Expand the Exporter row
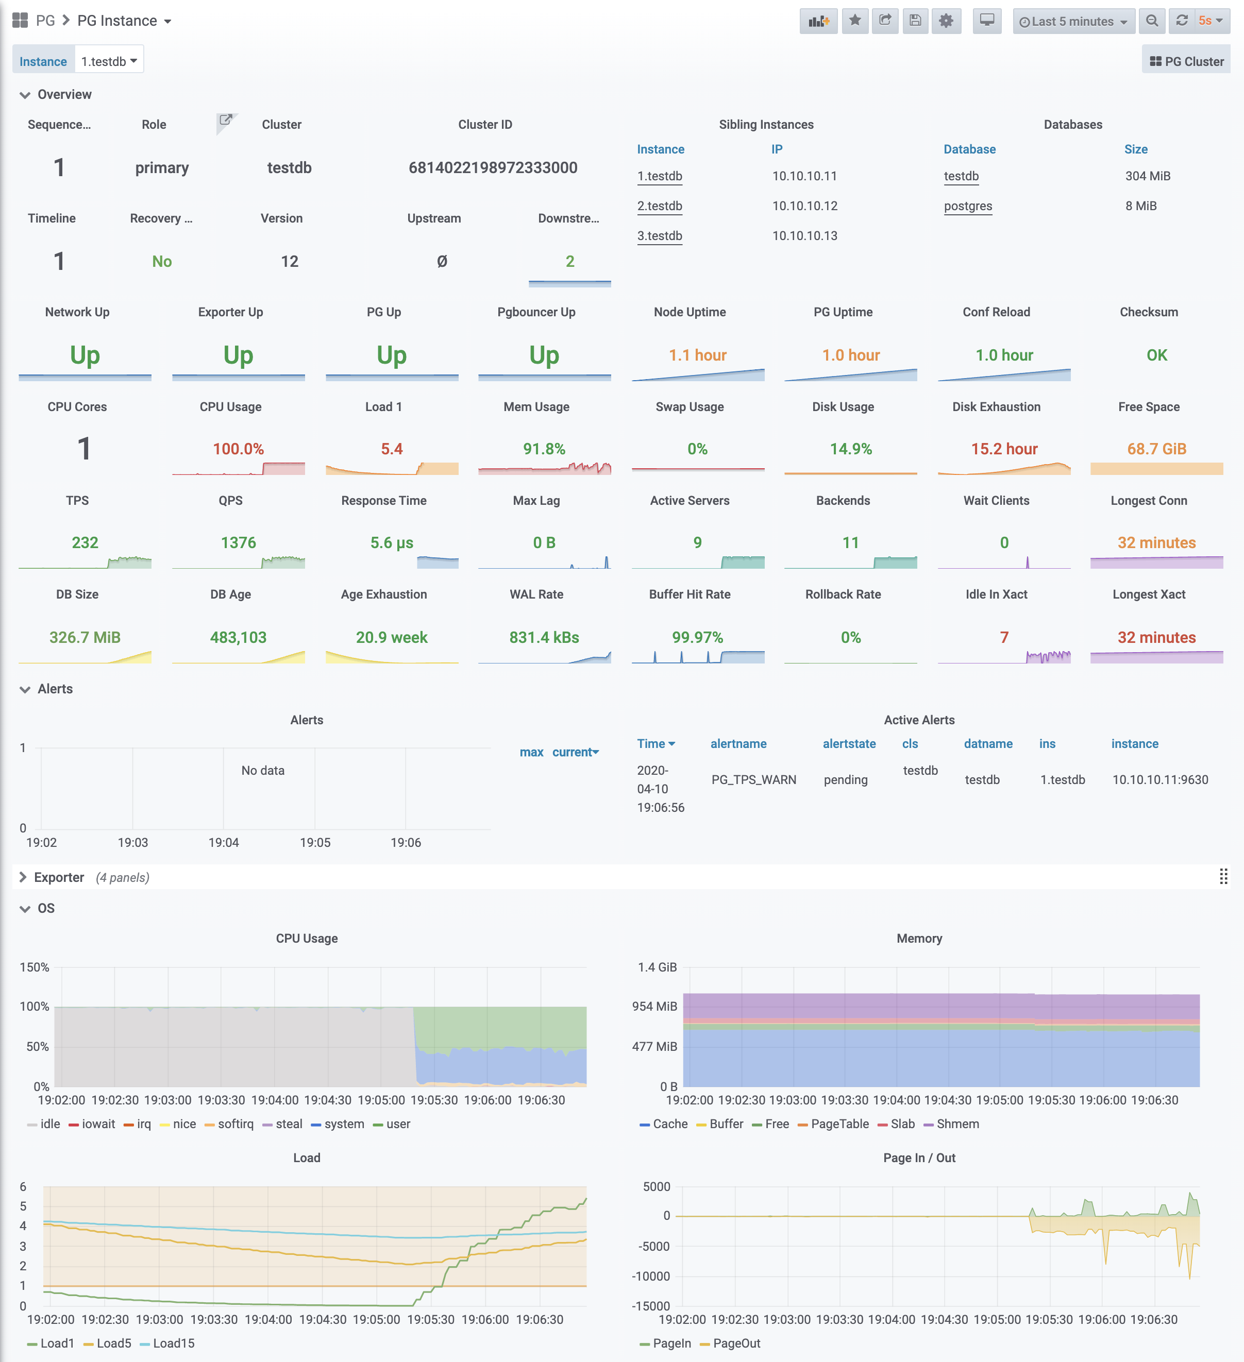 pos(59,877)
